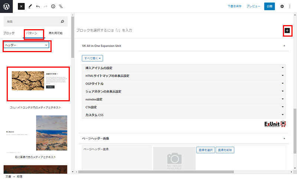Open settings with the gear icon
Image resolution: width=297 pixels, height=179 pixels.
pyautogui.click(x=282, y=7)
